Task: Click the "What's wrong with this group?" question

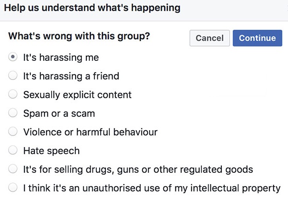Action: coord(79,37)
